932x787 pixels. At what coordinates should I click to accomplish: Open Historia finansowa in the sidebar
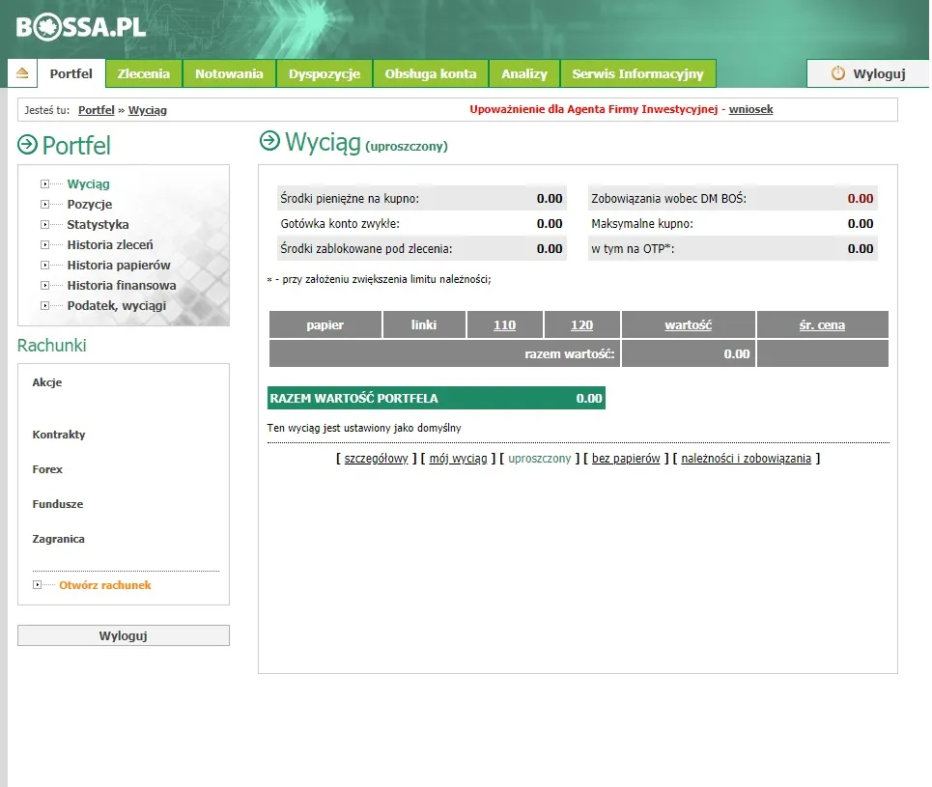(122, 285)
